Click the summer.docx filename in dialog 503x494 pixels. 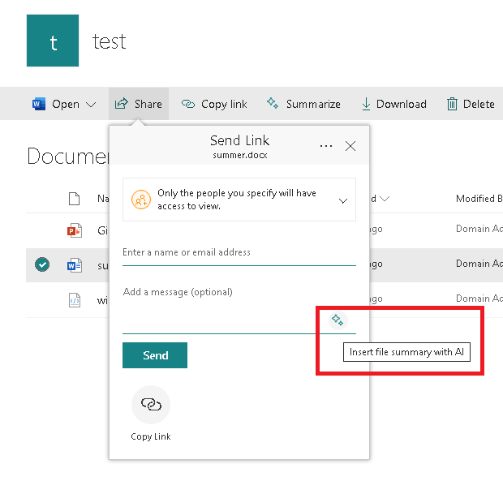tap(239, 155)
